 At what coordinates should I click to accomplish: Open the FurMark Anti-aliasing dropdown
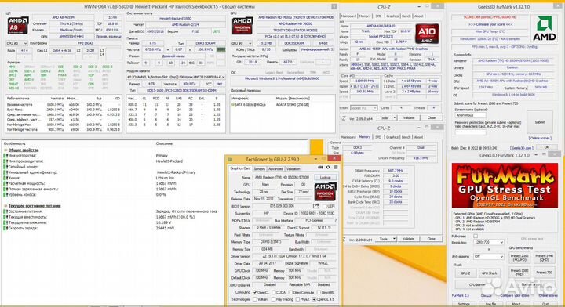pyautogui.click(x=489, y=256)
